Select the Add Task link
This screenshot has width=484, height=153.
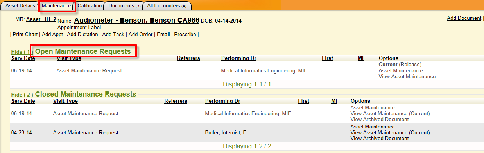(113, 34)
